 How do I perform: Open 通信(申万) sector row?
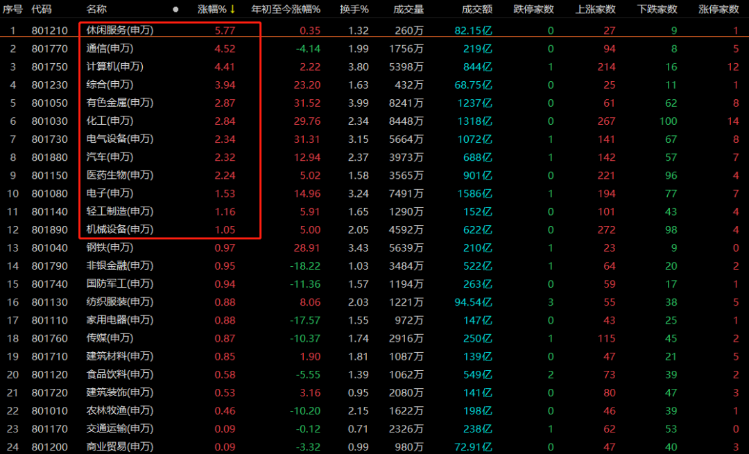point(110,49)
